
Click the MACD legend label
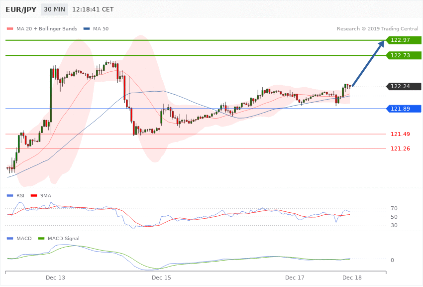[24, 239]
